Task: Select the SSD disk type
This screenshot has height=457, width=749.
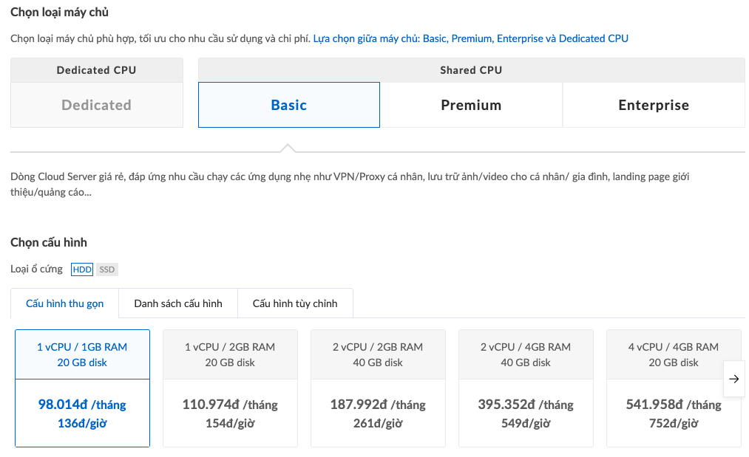Action: pos(107,269)
